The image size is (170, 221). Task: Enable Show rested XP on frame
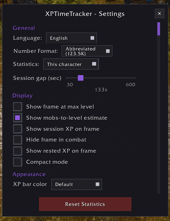pyautogui.click(x=17, y=151)
